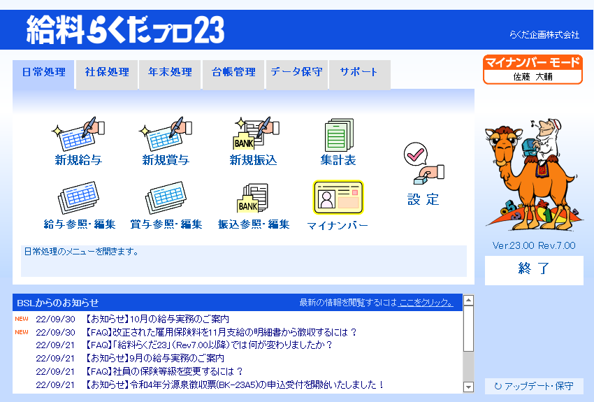Open the 台帳管理 tab

[x=233, y=72]
